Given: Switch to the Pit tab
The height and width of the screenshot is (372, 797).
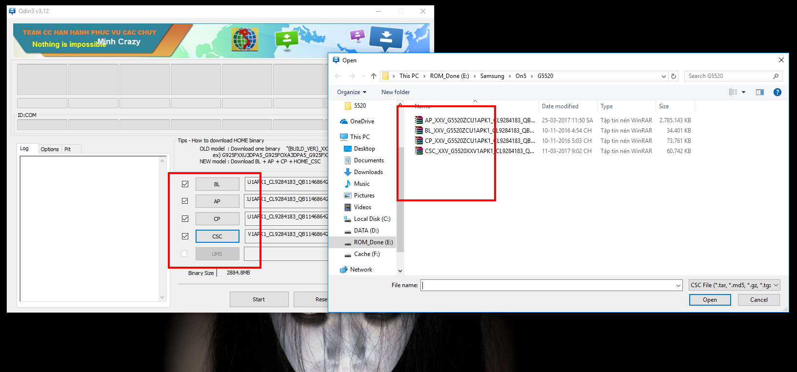Looking at the screenshot, I should click(68, 149).
